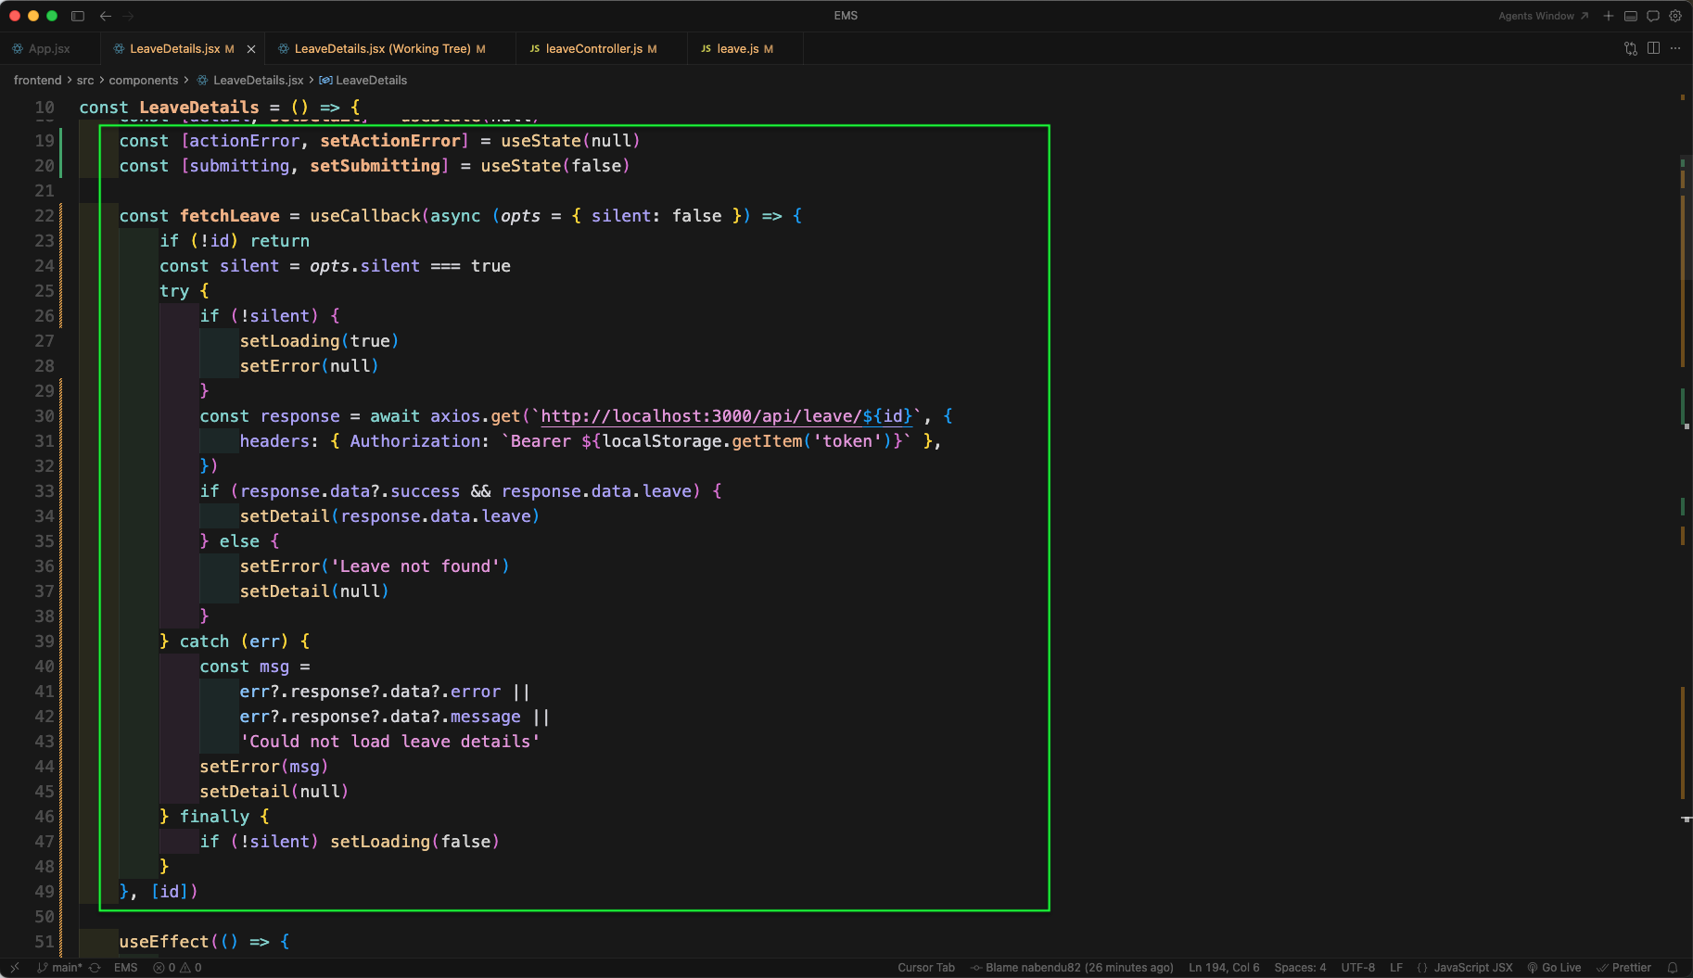1693x978 pixels.
Task: Switch to the App.jsx tab
Action: [x=48, y=49]
